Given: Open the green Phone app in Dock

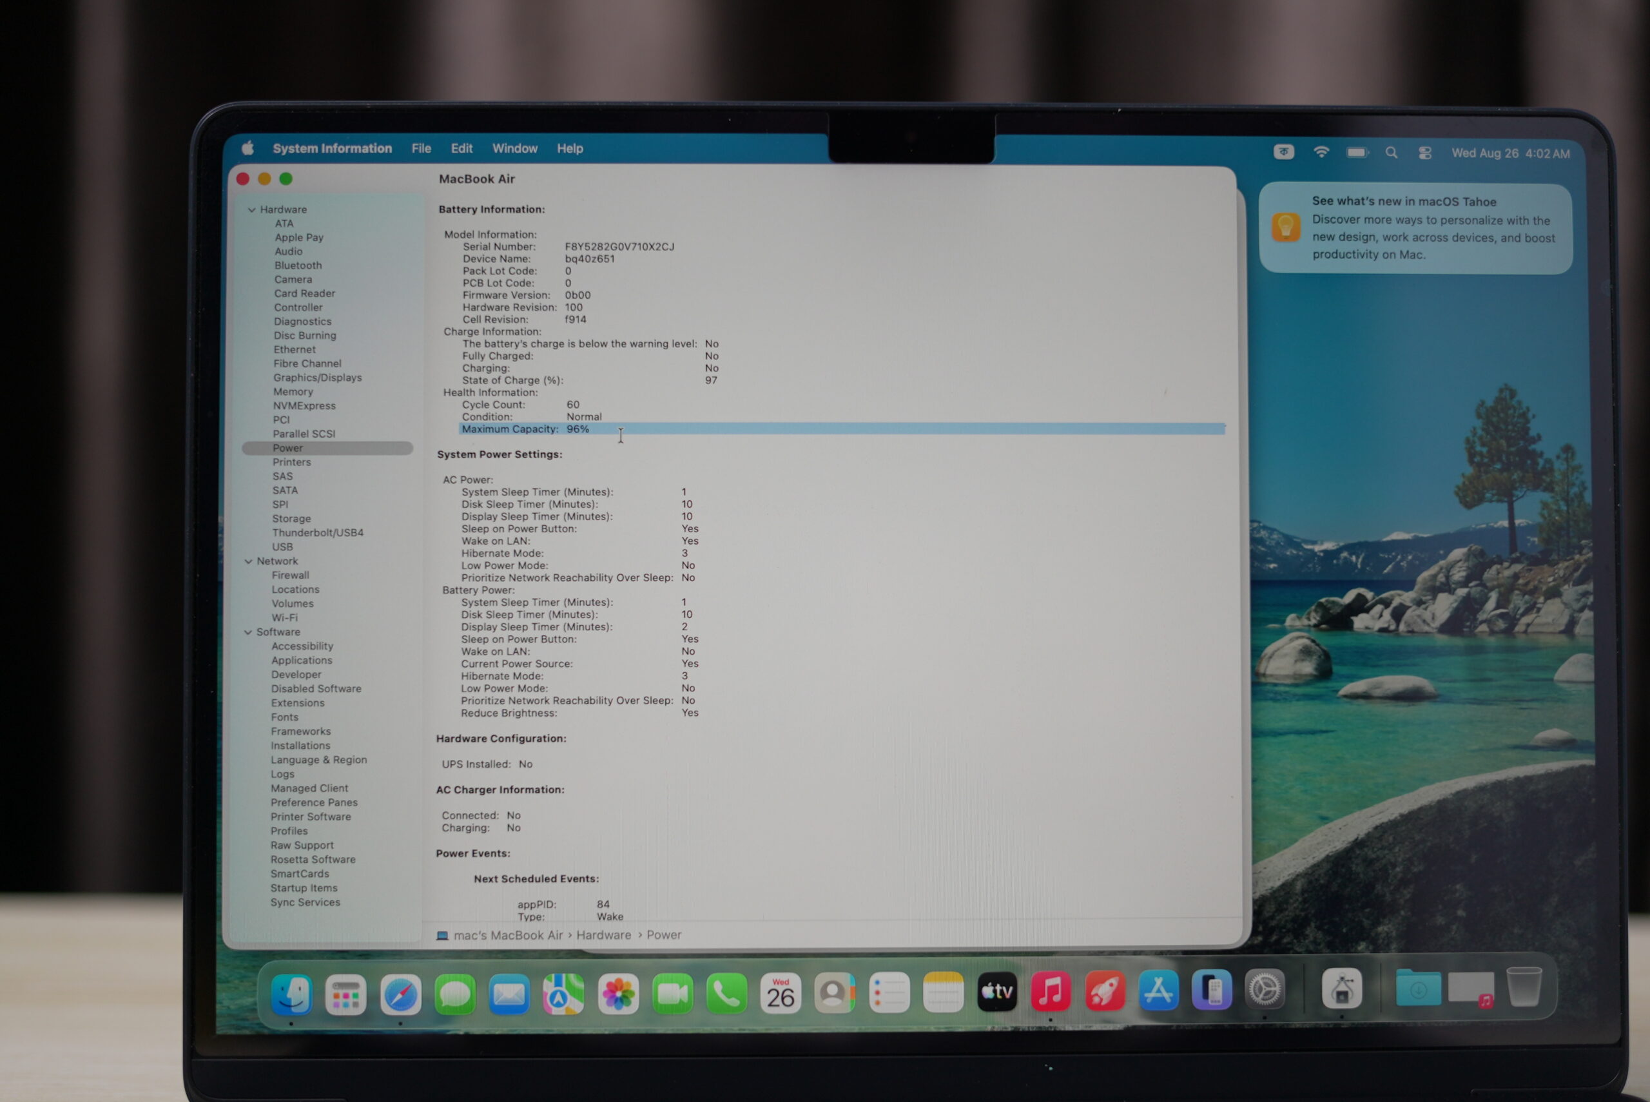Looking at the screenshot, I should [726, 993].
